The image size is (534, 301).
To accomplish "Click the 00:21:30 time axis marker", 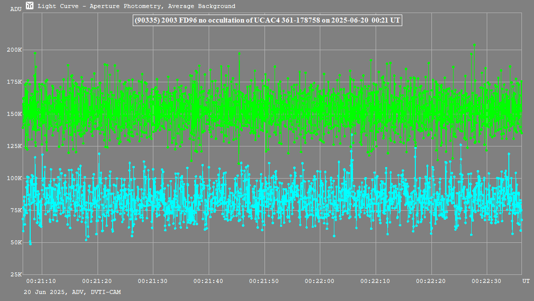I will (153, 281).
